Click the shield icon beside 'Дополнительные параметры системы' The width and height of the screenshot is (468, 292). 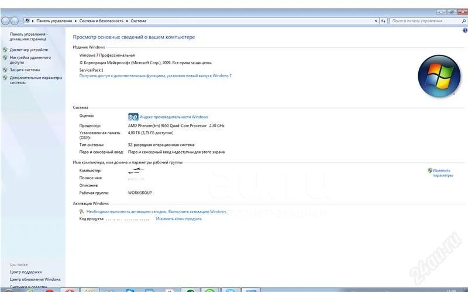pyautogui.click(x=5, y=78)
